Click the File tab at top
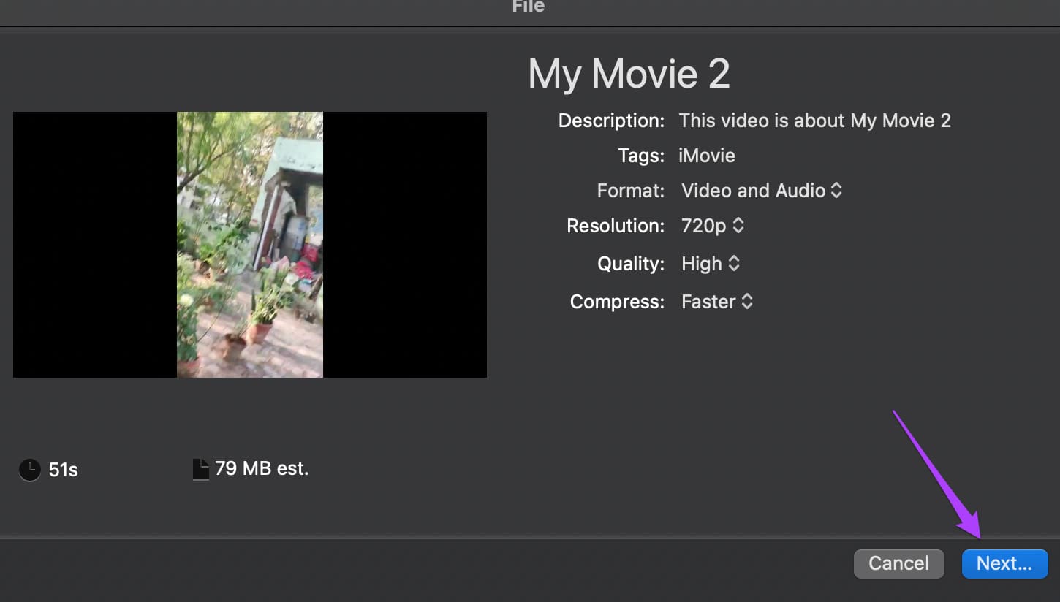Viewport: 1060px width, 602px height. [x=529, y=7]
